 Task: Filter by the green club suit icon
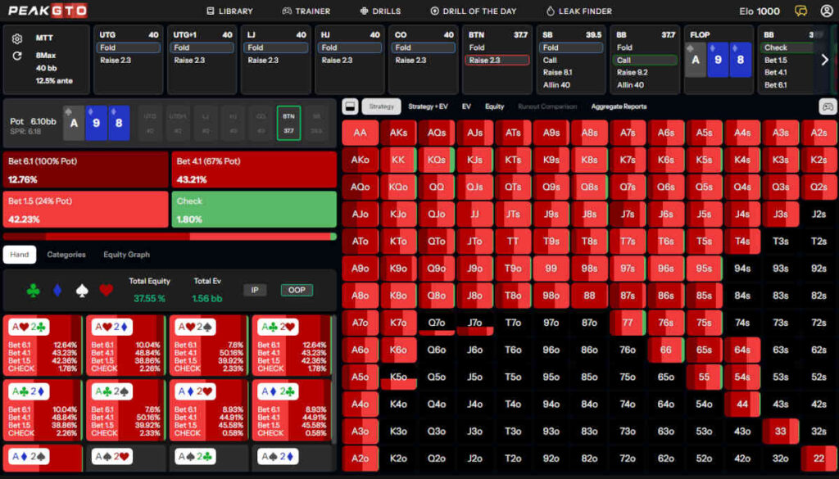click(33, 291)
